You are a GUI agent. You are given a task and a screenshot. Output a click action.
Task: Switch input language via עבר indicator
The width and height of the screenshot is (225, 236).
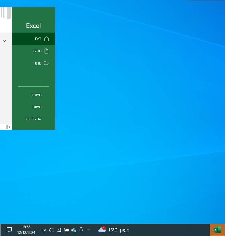pos(42,230)
